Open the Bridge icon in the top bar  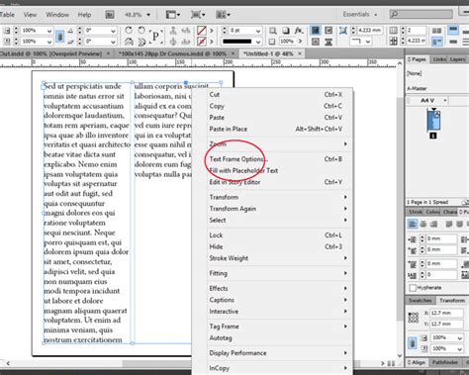pyautogui.click(x=110, y=15)
